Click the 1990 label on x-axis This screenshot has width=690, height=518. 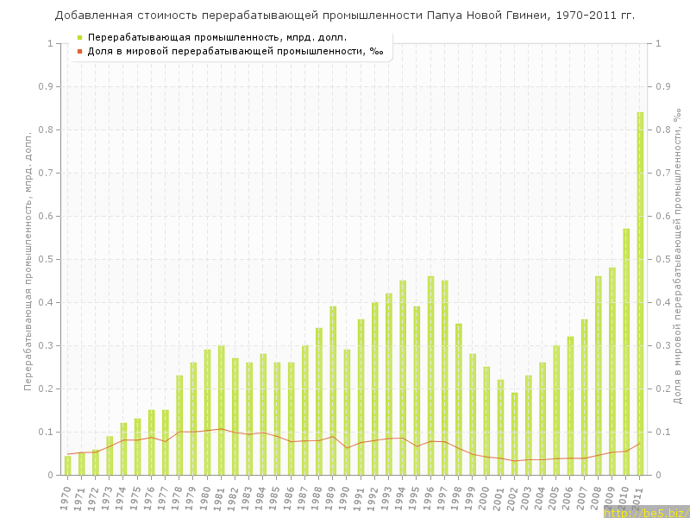point(345,496)
